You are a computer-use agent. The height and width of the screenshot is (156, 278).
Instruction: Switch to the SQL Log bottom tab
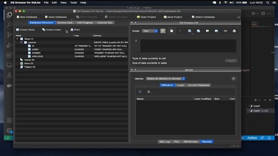point(165,142)
